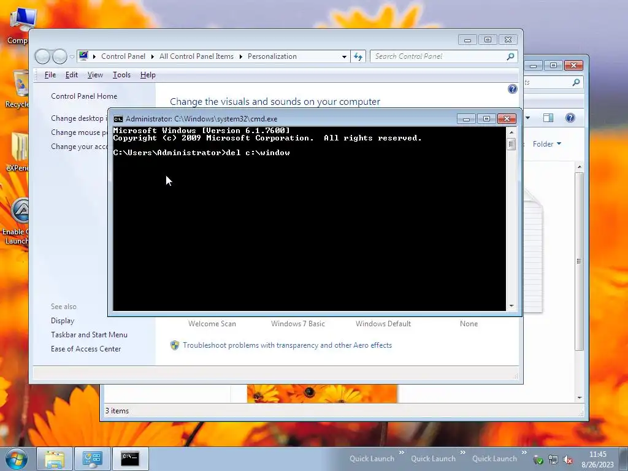Screen dimensions: 628x471
Task: Click the cmd window scrollbar thumb
Action: pos(511,144)
